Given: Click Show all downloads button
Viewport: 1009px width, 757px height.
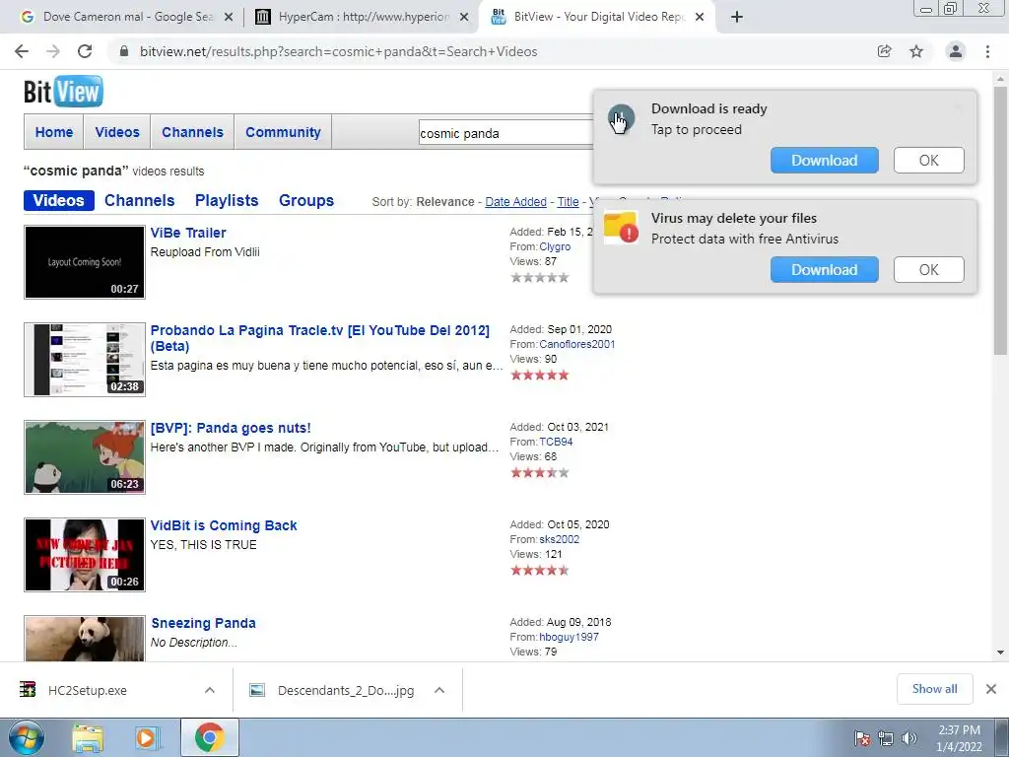Looking at the screenshot, I should pos(934,689).
